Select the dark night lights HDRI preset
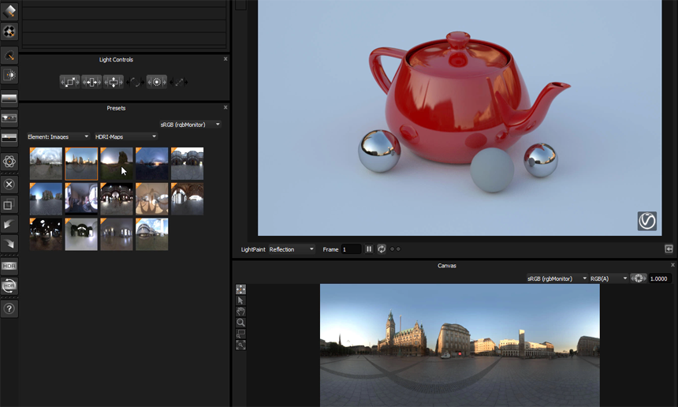 (46, 234)
